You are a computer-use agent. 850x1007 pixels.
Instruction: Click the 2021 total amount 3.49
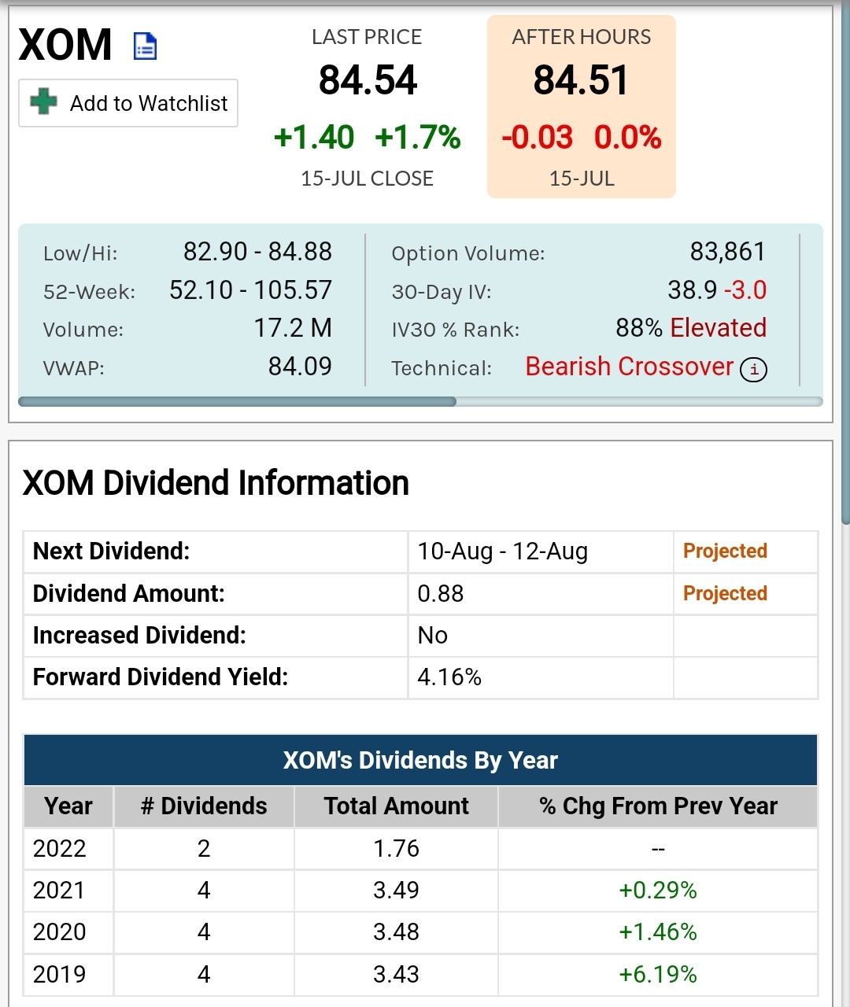pyautogui.click(x=396, y=891)
